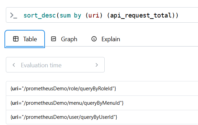Image resolution: width=198 pixels, height=125 pixels.
Task: Step evaluation time back with left chevron
Action: [14, 65]
